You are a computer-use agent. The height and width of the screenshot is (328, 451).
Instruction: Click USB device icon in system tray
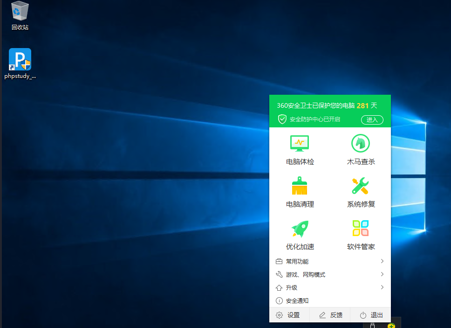tap(372, 325)
